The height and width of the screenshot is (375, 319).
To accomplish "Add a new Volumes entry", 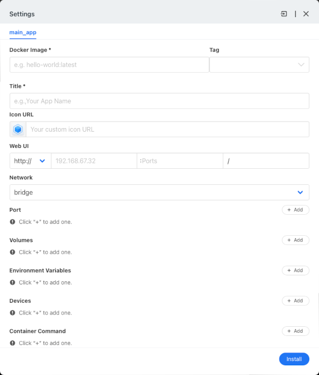I will pyautogui.click(x=295, y=240).
